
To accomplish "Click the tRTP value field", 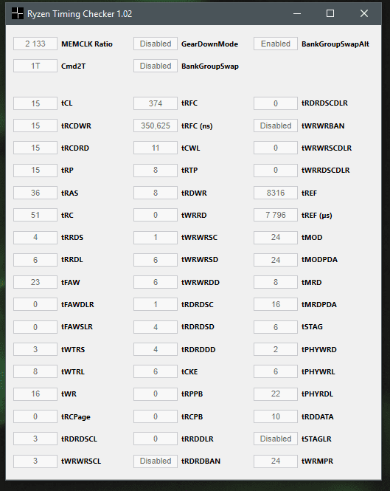I will [x=156, y=170].
